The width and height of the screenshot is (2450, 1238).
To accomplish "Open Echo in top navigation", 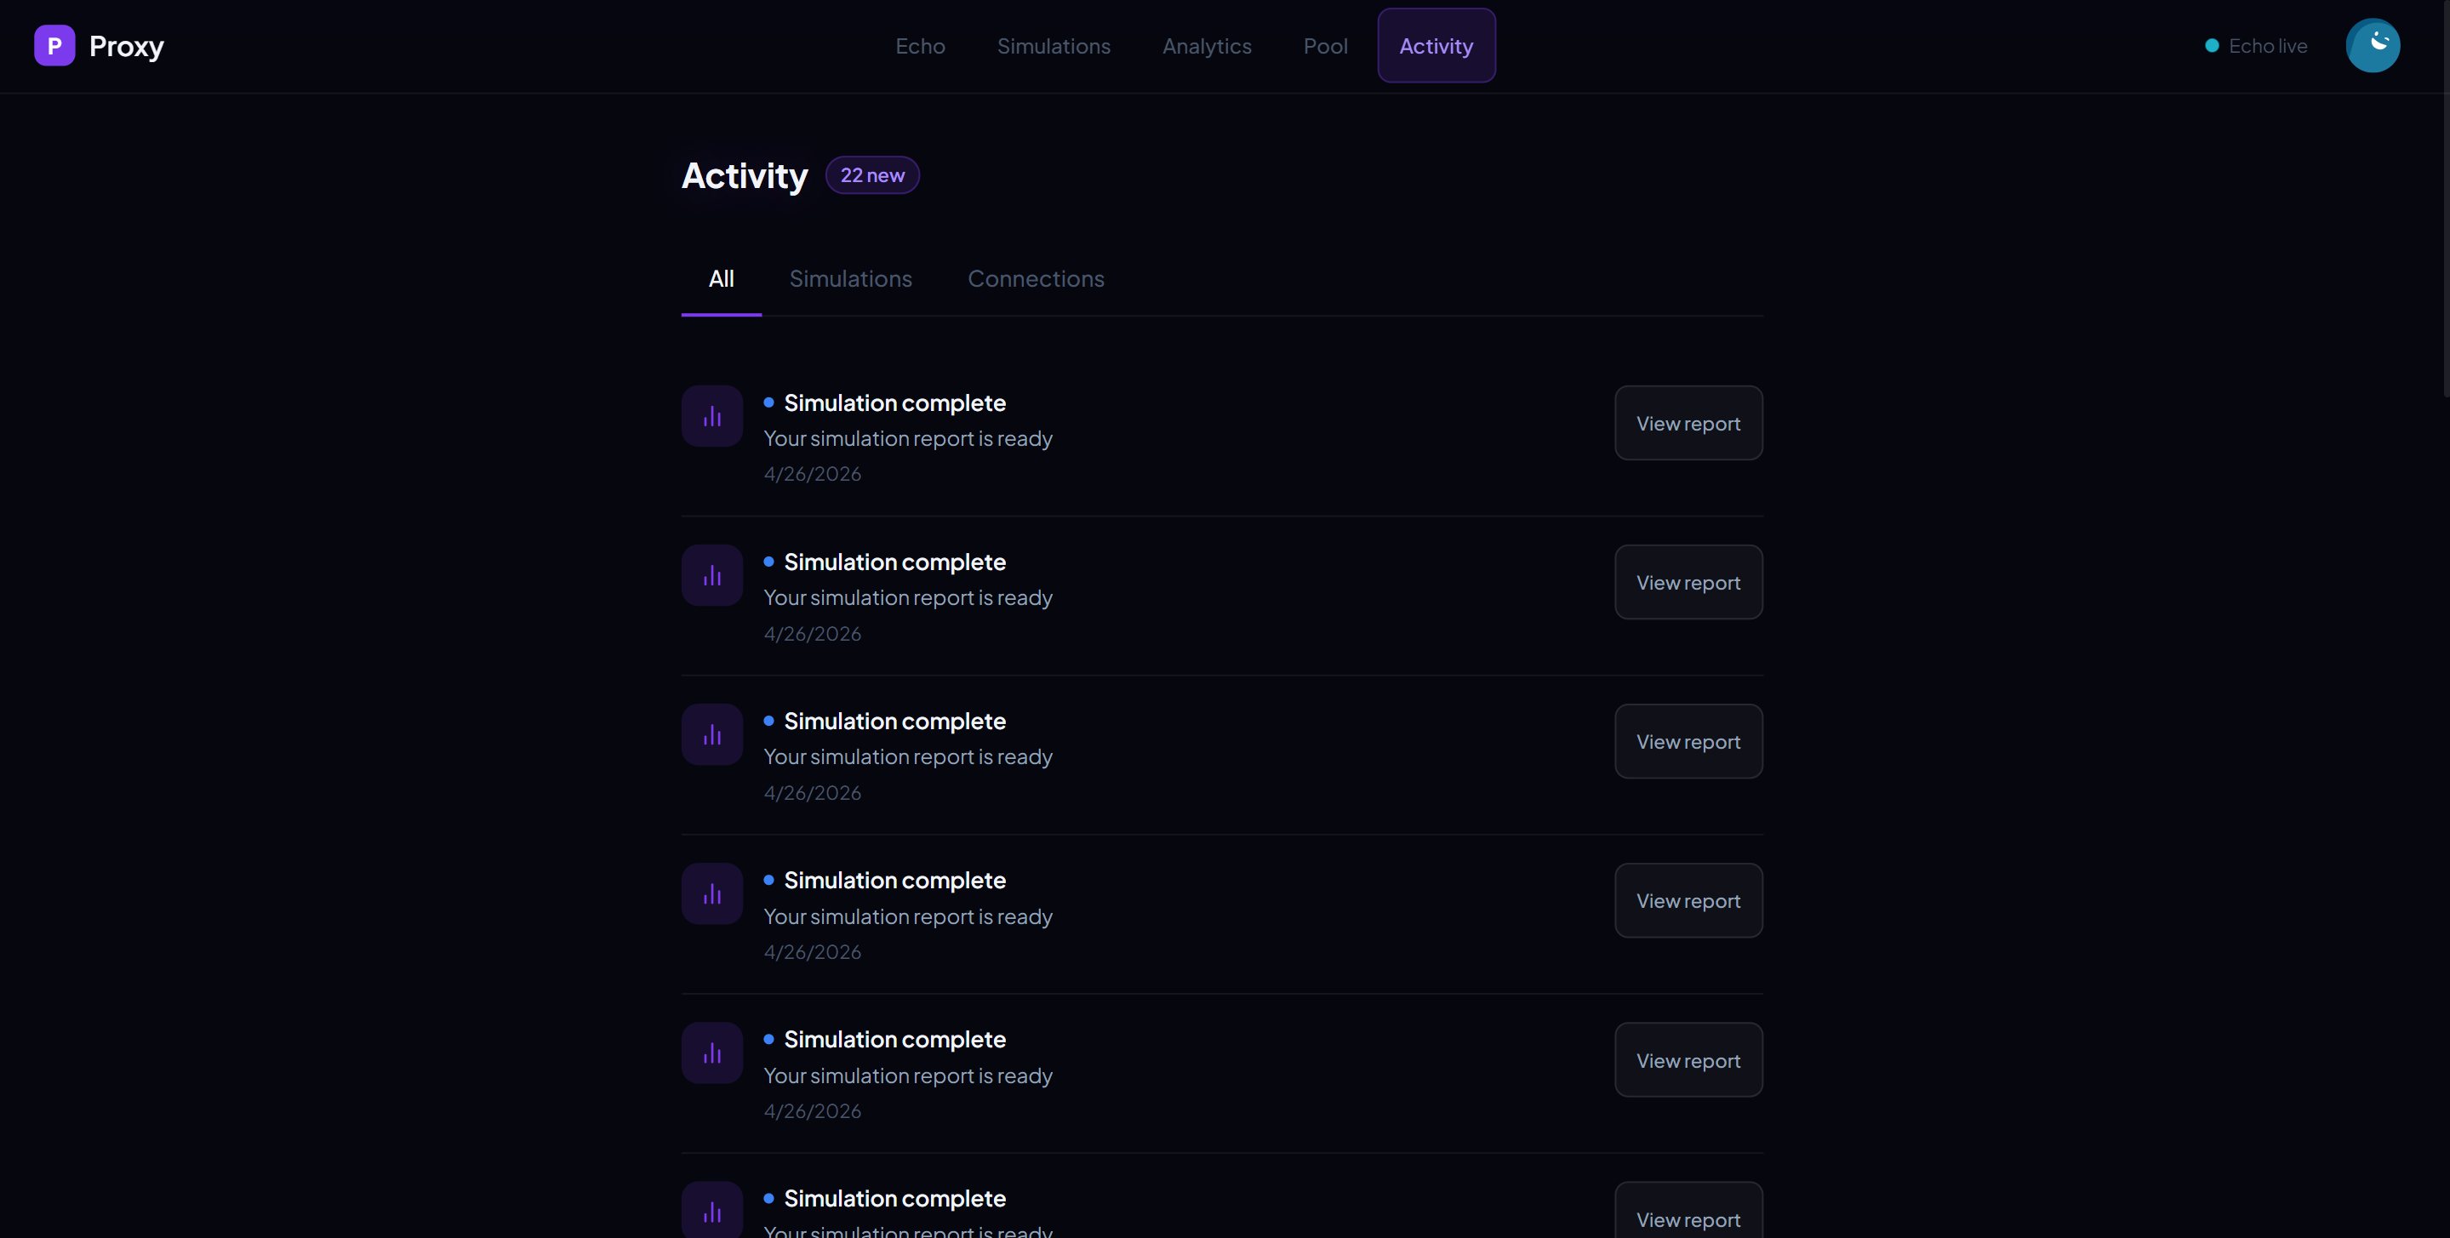I will (x=920, y=46).
